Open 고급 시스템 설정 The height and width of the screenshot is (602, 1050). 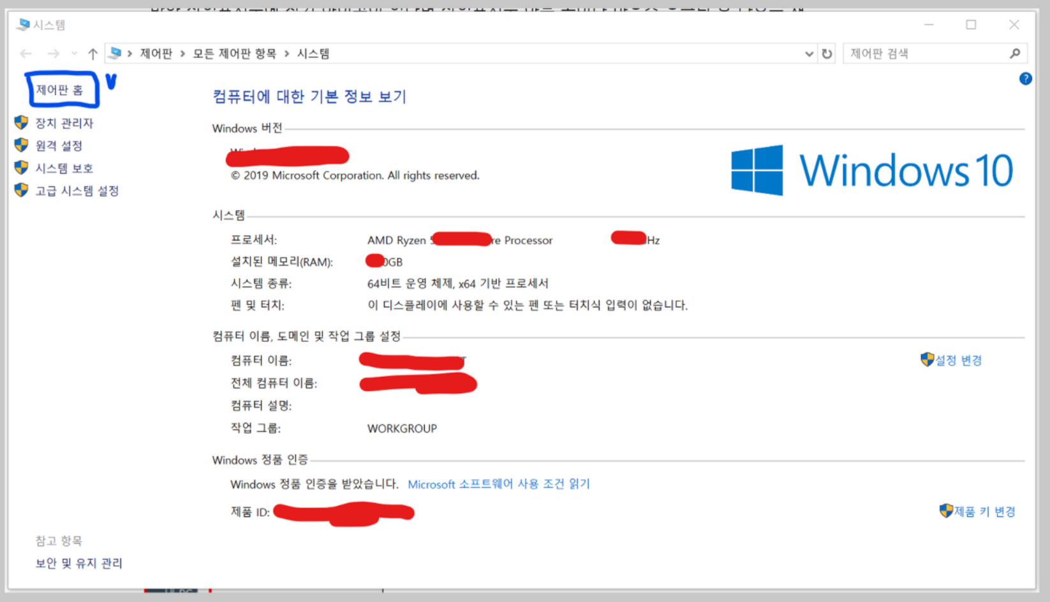pyautogui.click(x=77, y=190)
